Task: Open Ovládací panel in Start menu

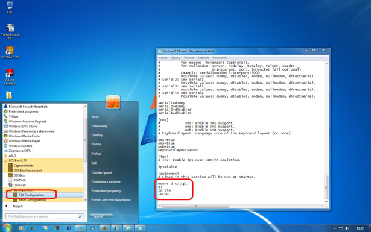Action: (x=101, y=173)
